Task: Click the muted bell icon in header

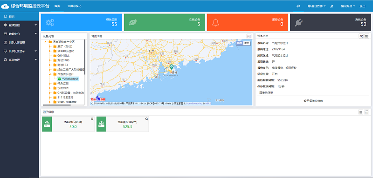Action: (x=332, y=6)
